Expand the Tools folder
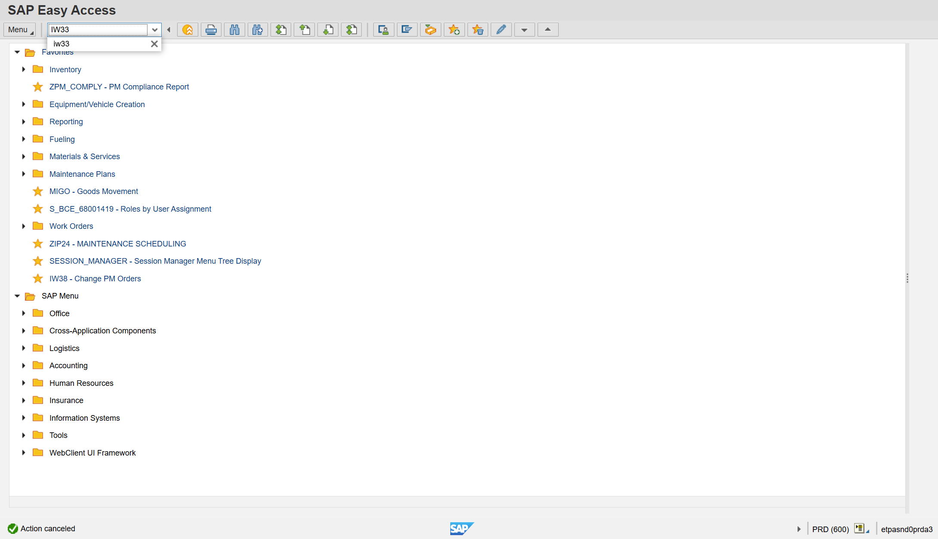The height and width of the screenshot is (539, 938). tap(24, 435)
